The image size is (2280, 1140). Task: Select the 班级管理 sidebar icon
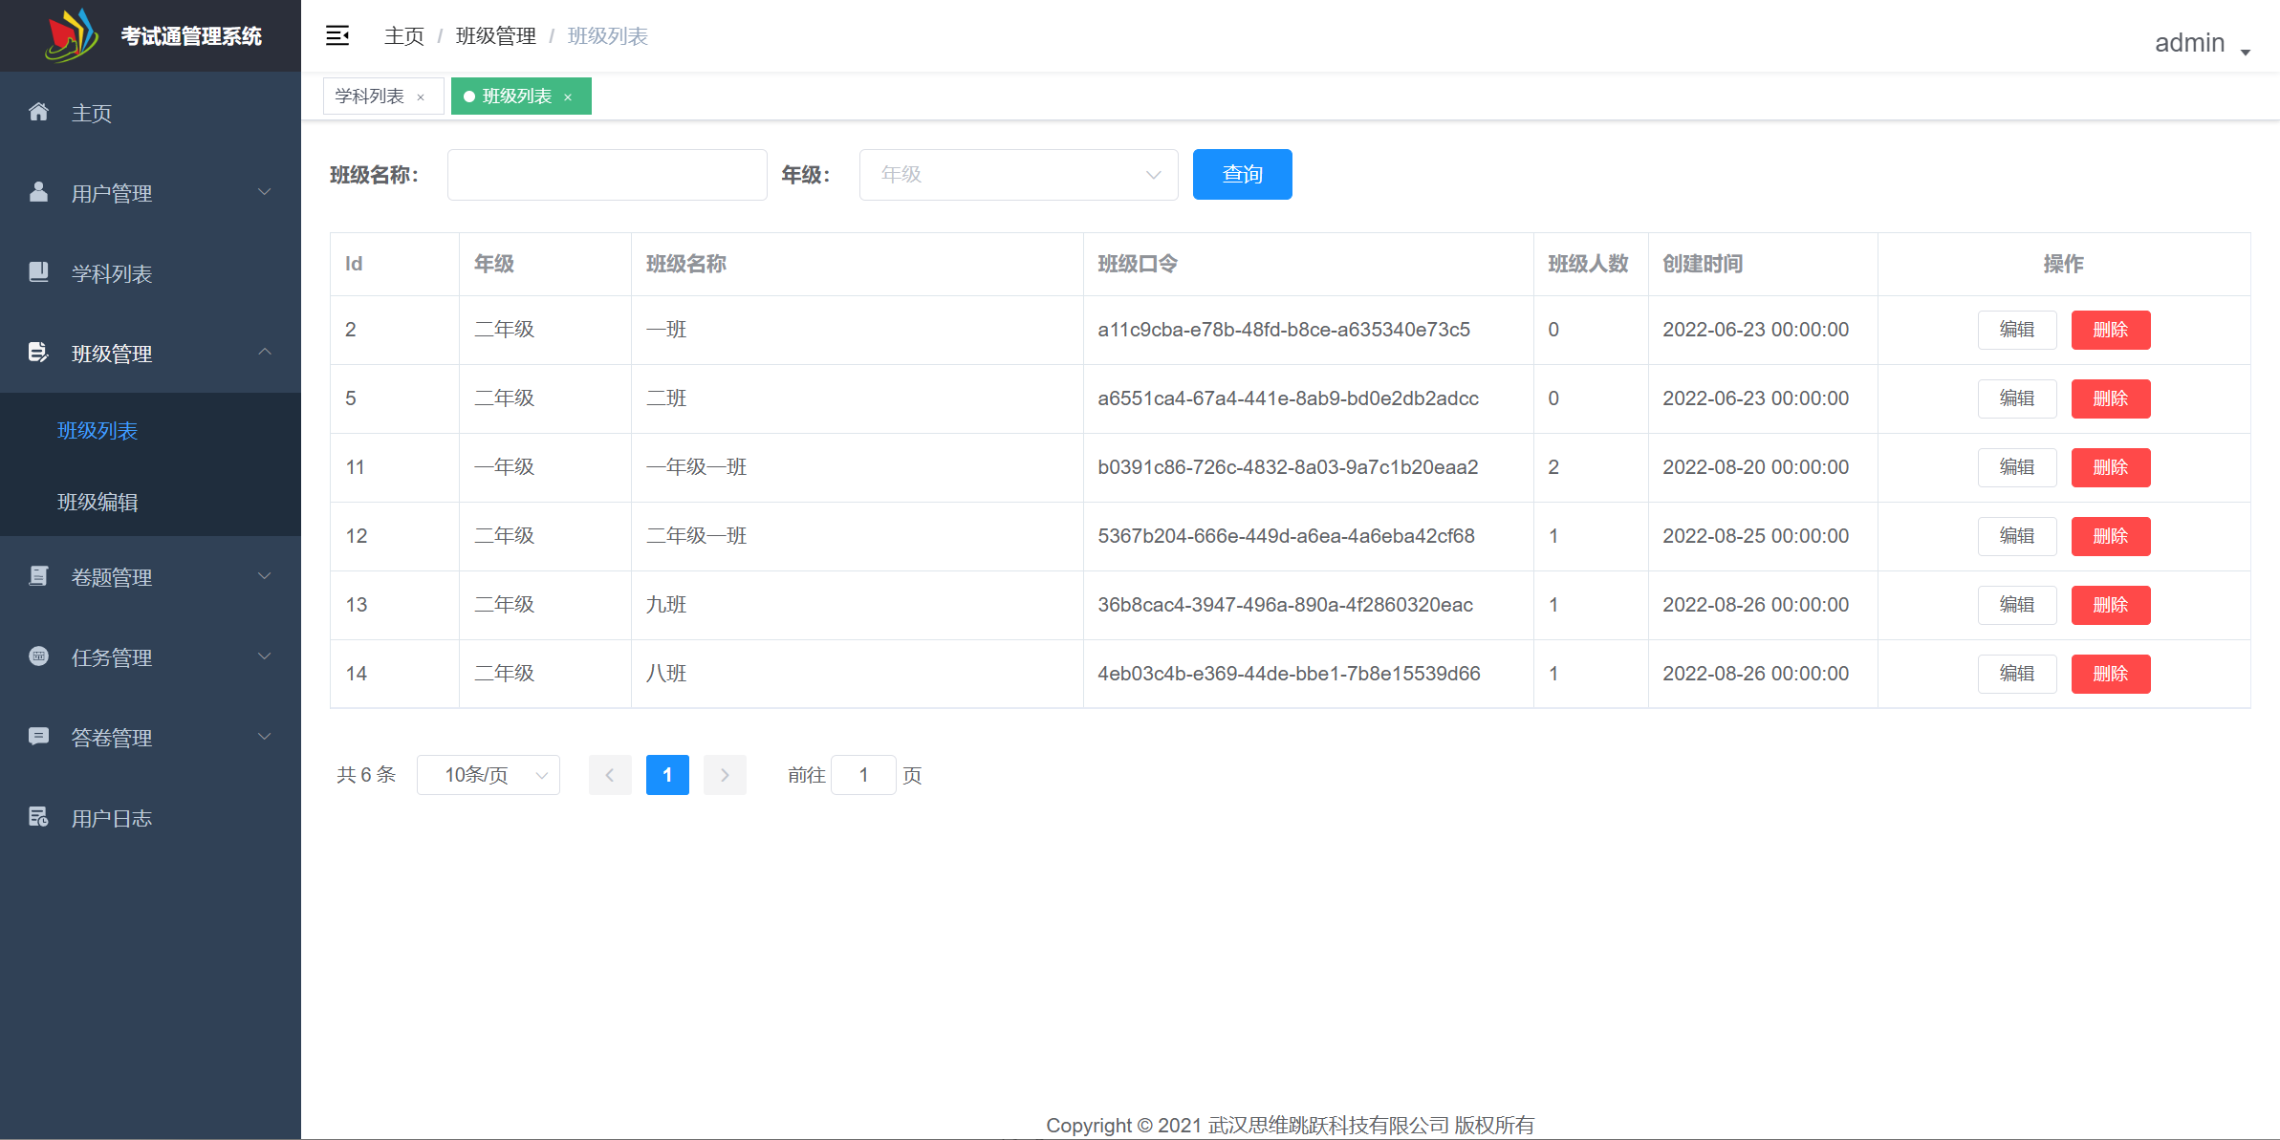click(x=38, y=353)
